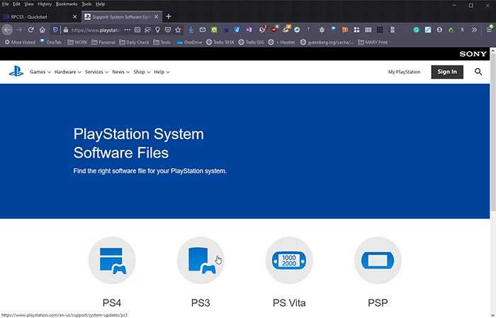The image size is (496, 318).
Task: Open the gutenberg.org bookmark
Action: click(327, 42)
